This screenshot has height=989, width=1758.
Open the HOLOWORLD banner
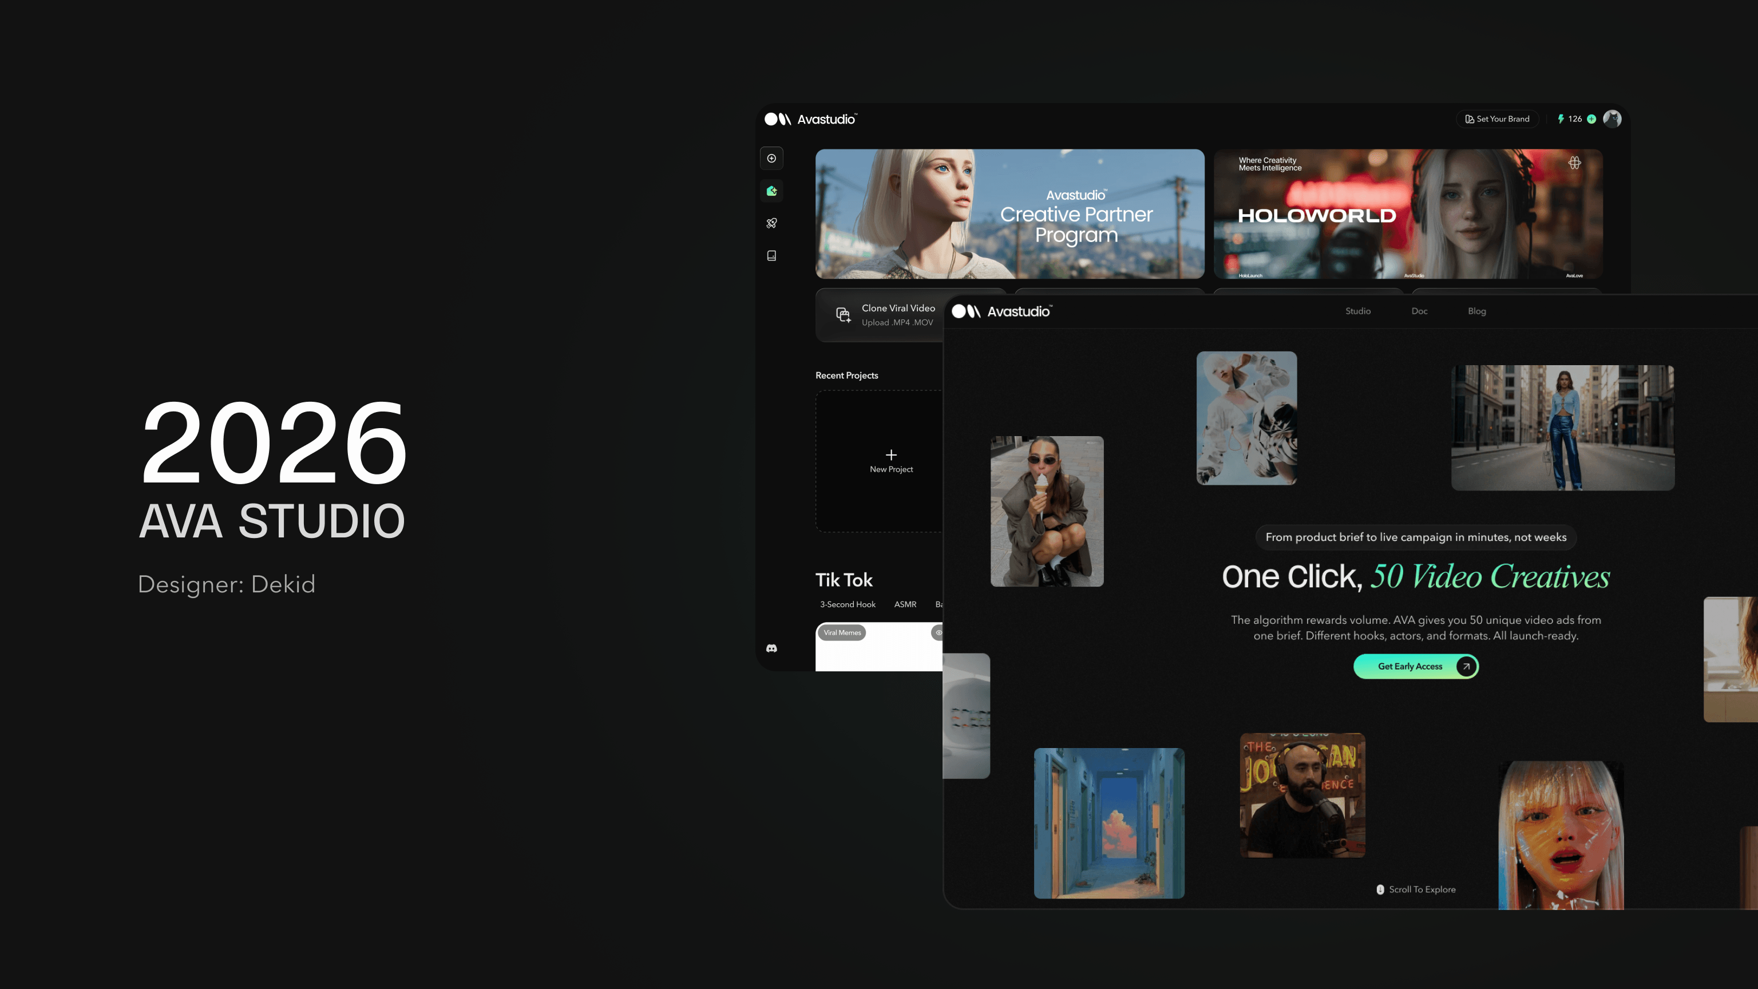[x=1408, y=213]
